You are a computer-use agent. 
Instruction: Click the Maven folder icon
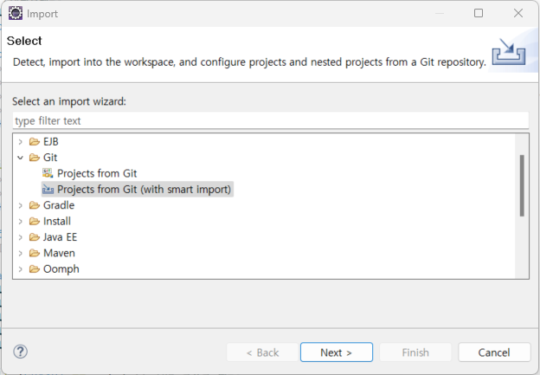tap(35, 253)
